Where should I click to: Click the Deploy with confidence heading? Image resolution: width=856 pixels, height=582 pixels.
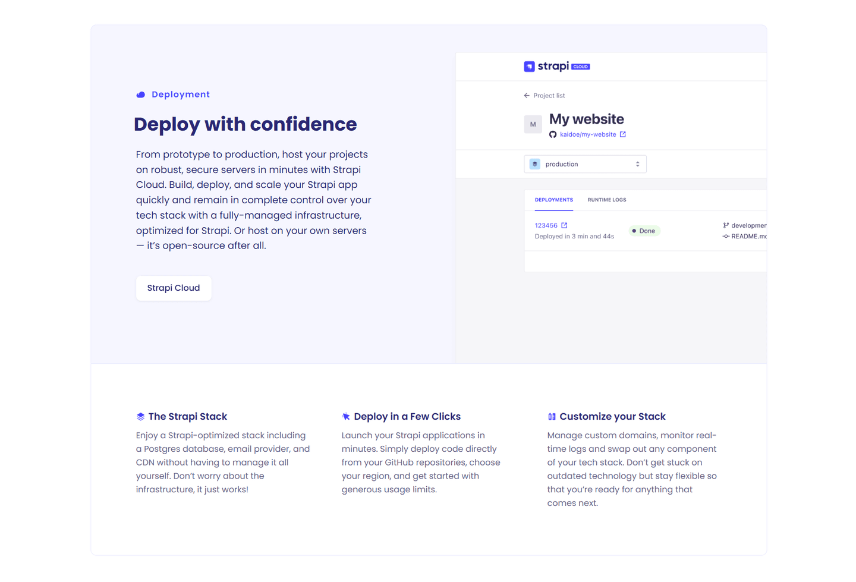coord(246,124)
